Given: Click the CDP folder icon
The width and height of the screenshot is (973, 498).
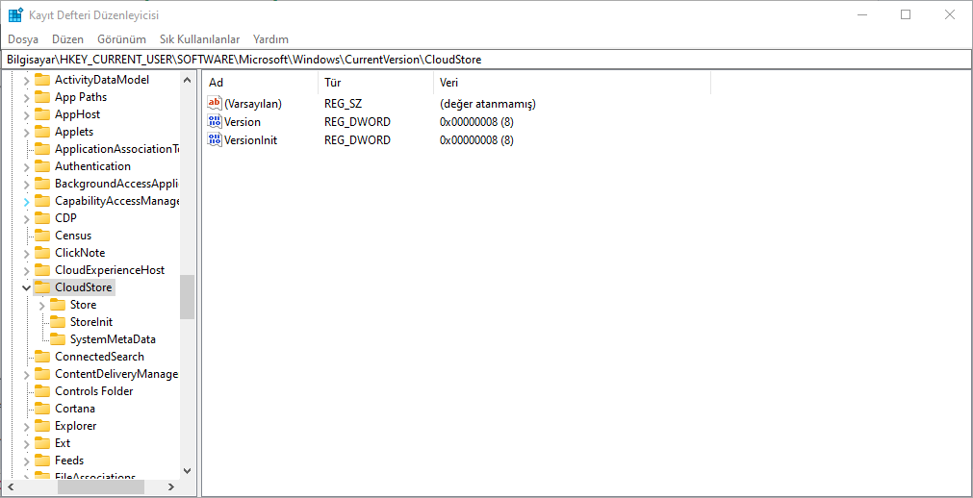Looking at the screenshot, I should (x=42, y=217).
